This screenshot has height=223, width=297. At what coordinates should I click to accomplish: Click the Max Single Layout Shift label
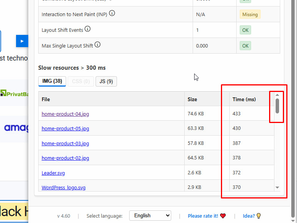[67, 46]
